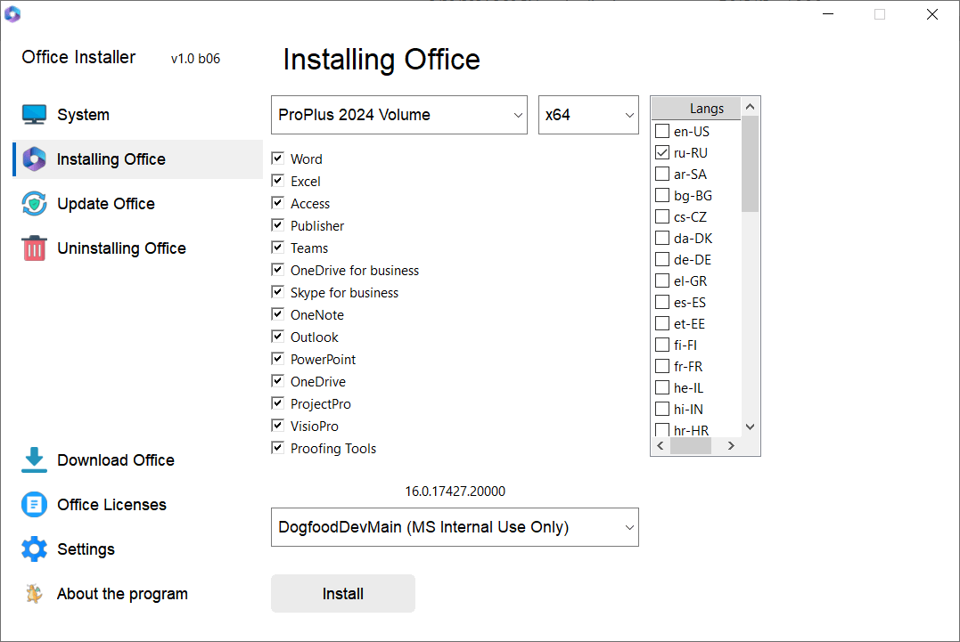Select the Installing Office menu item

(138, 159)
